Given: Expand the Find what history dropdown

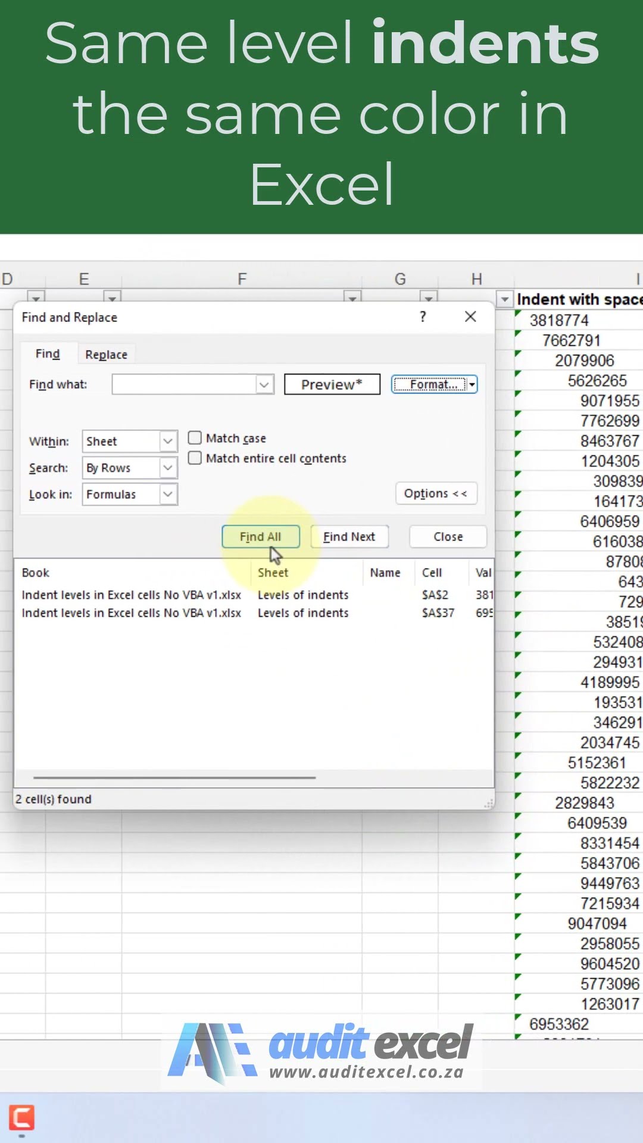Looking at the screenshot, I should (265, 385).
